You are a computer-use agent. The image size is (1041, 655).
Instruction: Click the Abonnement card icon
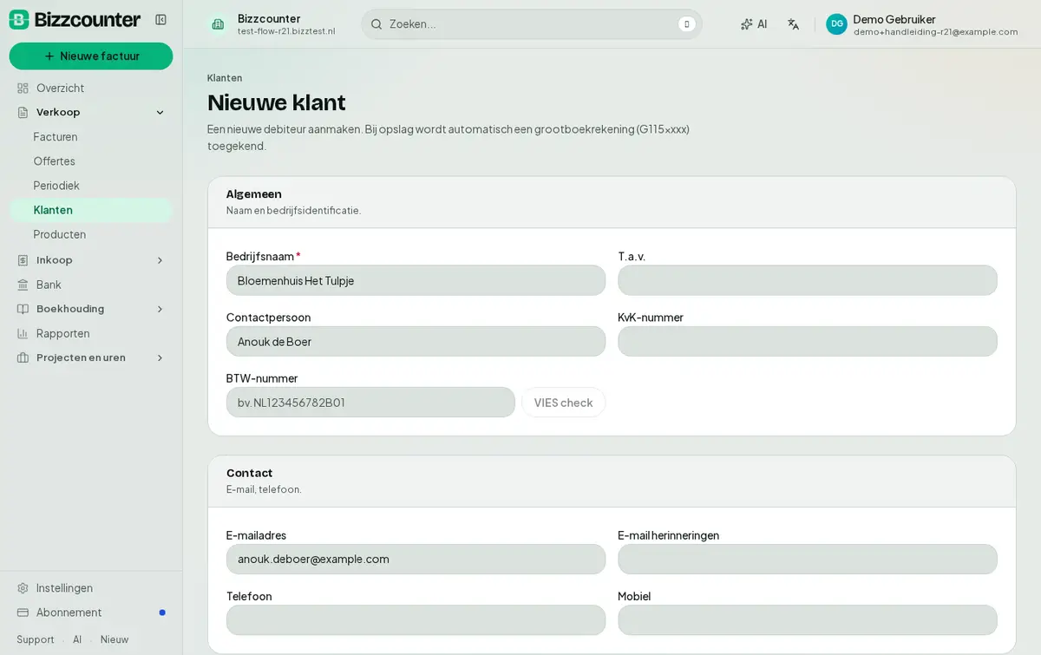click(x=23, y=612)
